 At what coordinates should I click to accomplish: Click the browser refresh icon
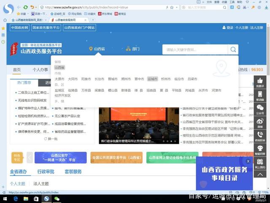click(x=25, y=7)
